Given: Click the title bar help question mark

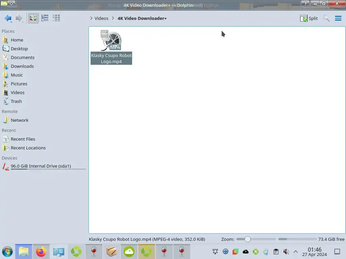Looking at the screenshot, I should pyautogui.click(x=305, y=3).
